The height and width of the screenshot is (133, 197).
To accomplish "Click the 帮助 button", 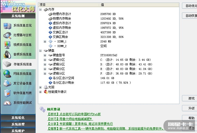I will tap(190, 118).
